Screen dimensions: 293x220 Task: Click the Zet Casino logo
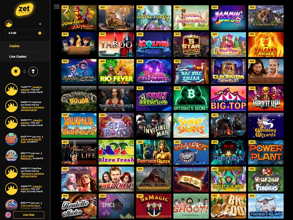coord(25,9)
